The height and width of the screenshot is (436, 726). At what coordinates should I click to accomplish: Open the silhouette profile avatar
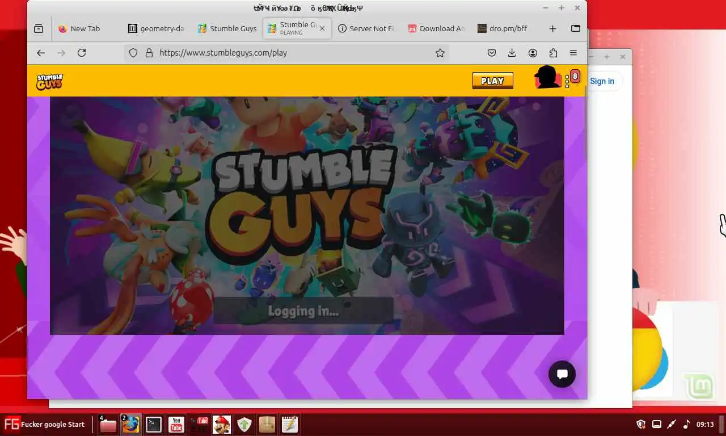point(548,77)
